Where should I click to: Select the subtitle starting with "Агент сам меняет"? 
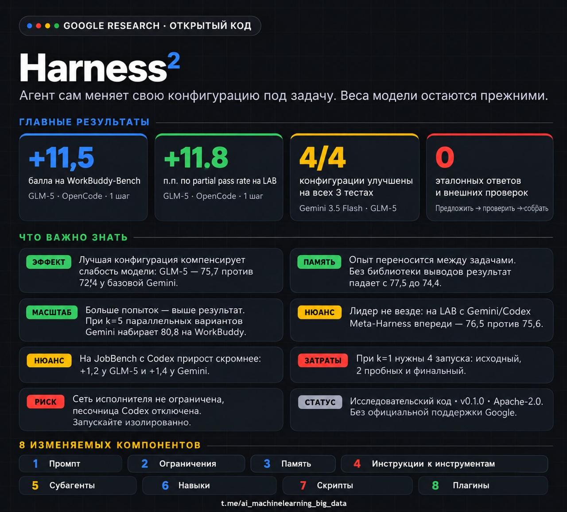pyautogui.click(x=283, y=96)
